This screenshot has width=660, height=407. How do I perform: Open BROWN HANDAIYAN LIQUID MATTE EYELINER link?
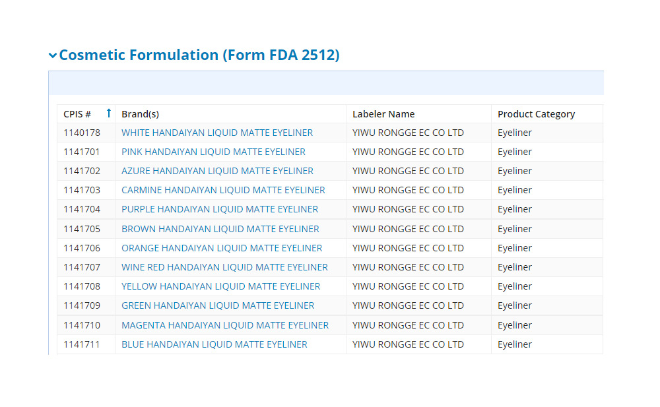coord(220,229)
